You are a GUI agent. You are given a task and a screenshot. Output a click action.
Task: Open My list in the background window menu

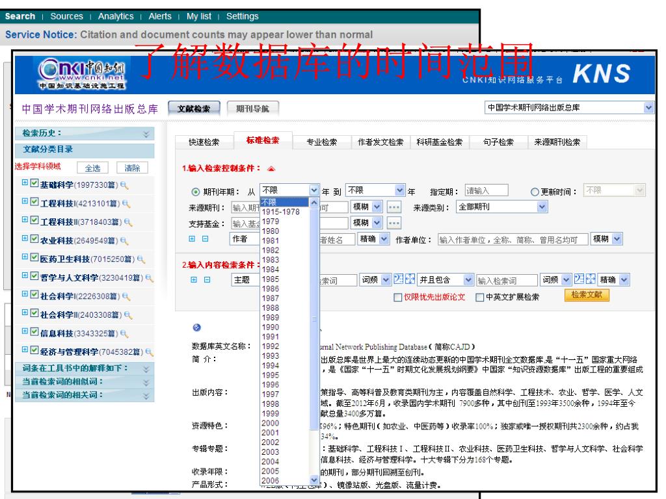[x=199, y=16]
